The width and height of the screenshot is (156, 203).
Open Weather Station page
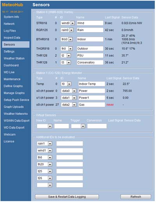pyautogui.click(x=14, y=58)
